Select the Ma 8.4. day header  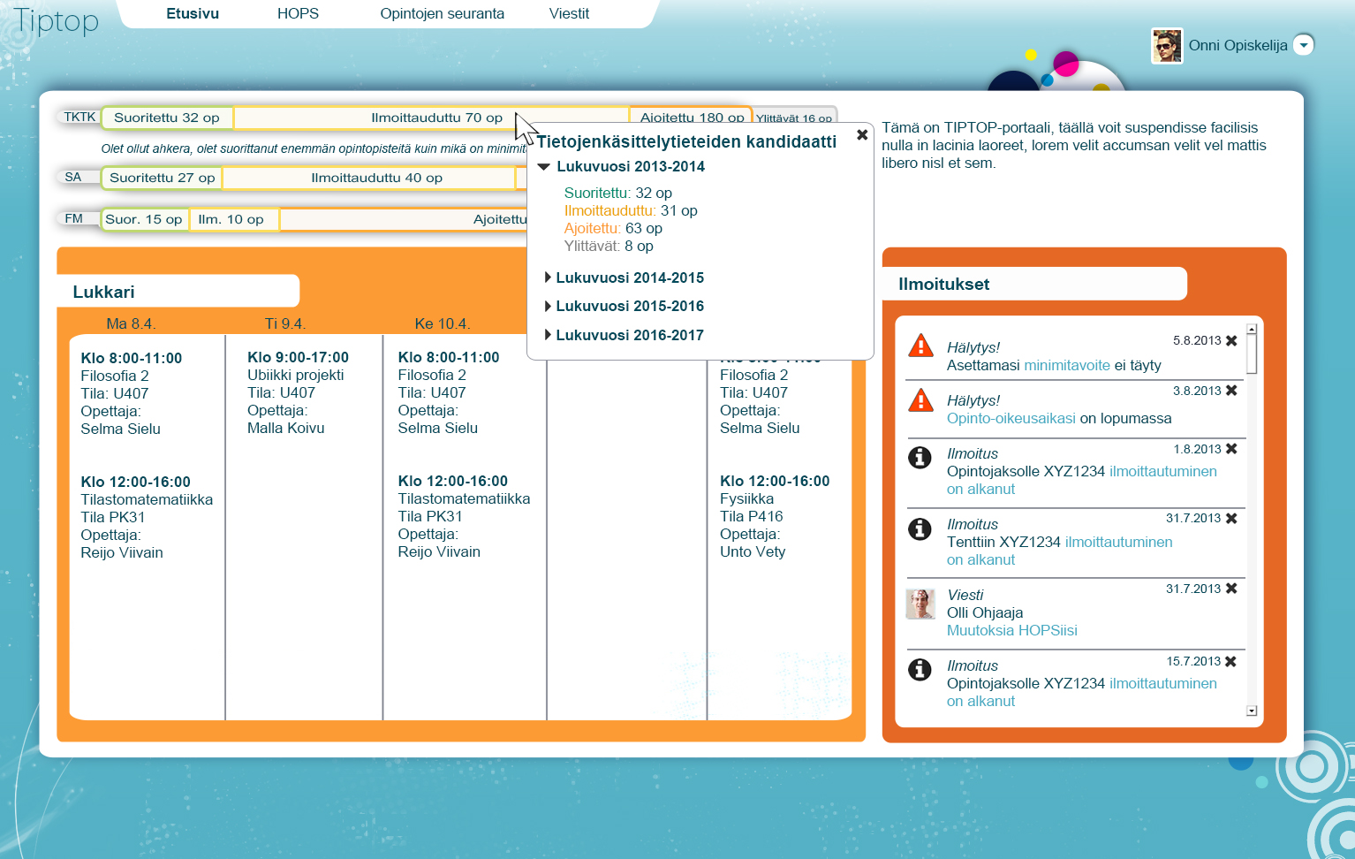tap(131, 323)
